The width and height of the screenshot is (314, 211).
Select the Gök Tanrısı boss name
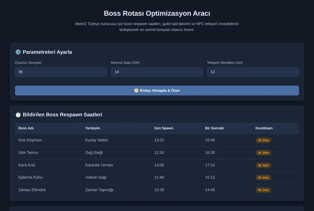click(28, 153)
